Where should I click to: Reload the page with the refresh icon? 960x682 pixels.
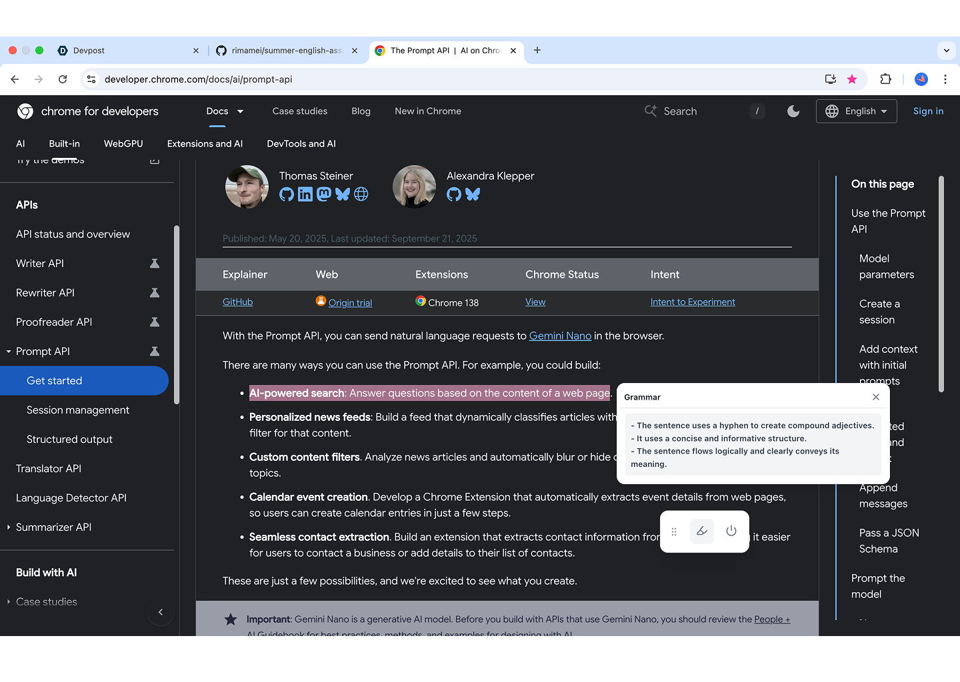[x=63, y=79]
